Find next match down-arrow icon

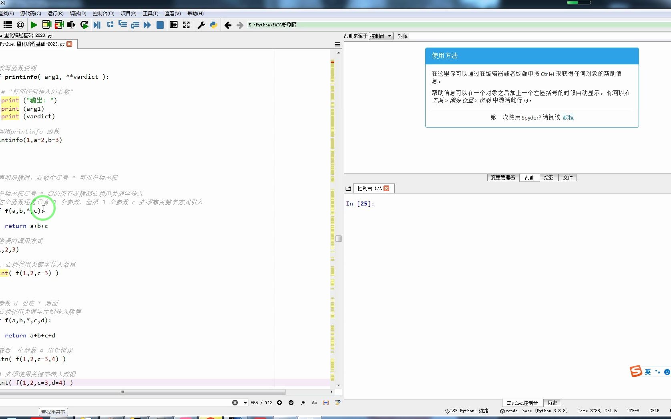pyautogui.click(x=291, y=403)
